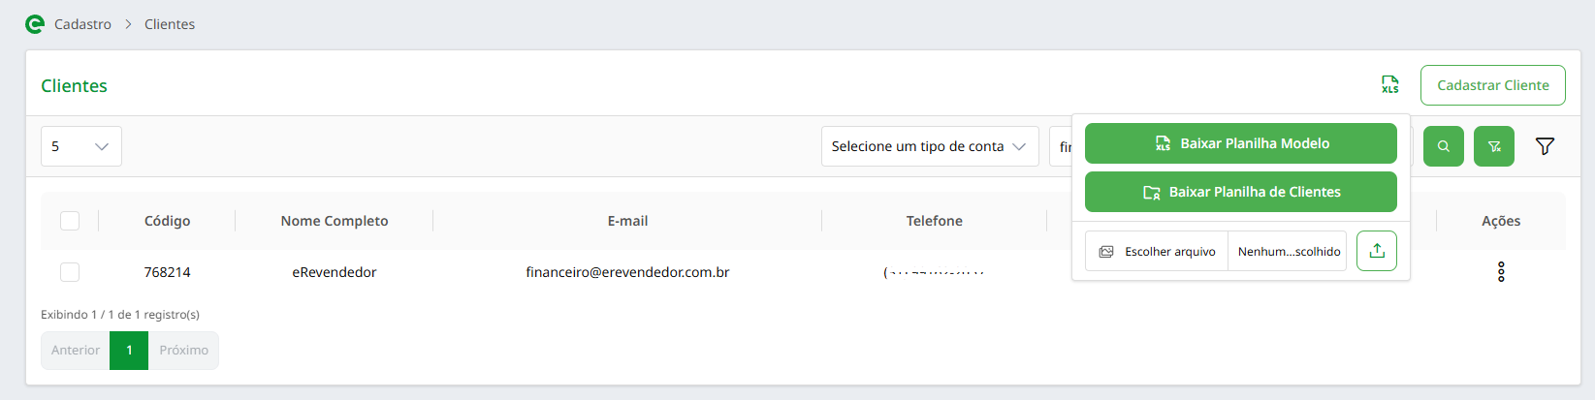Click the upload file arrow icon

pyautogui.click(x=1376, y=251)
